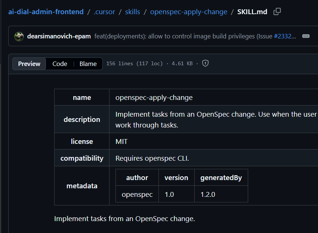
Task: Click the dearsimanovich-epam avatar image
Action: pos(19,36)
